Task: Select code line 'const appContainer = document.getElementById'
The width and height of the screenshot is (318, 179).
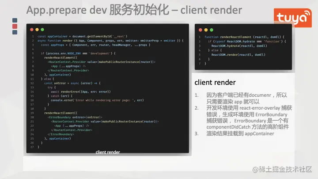Action: [82, 36]
